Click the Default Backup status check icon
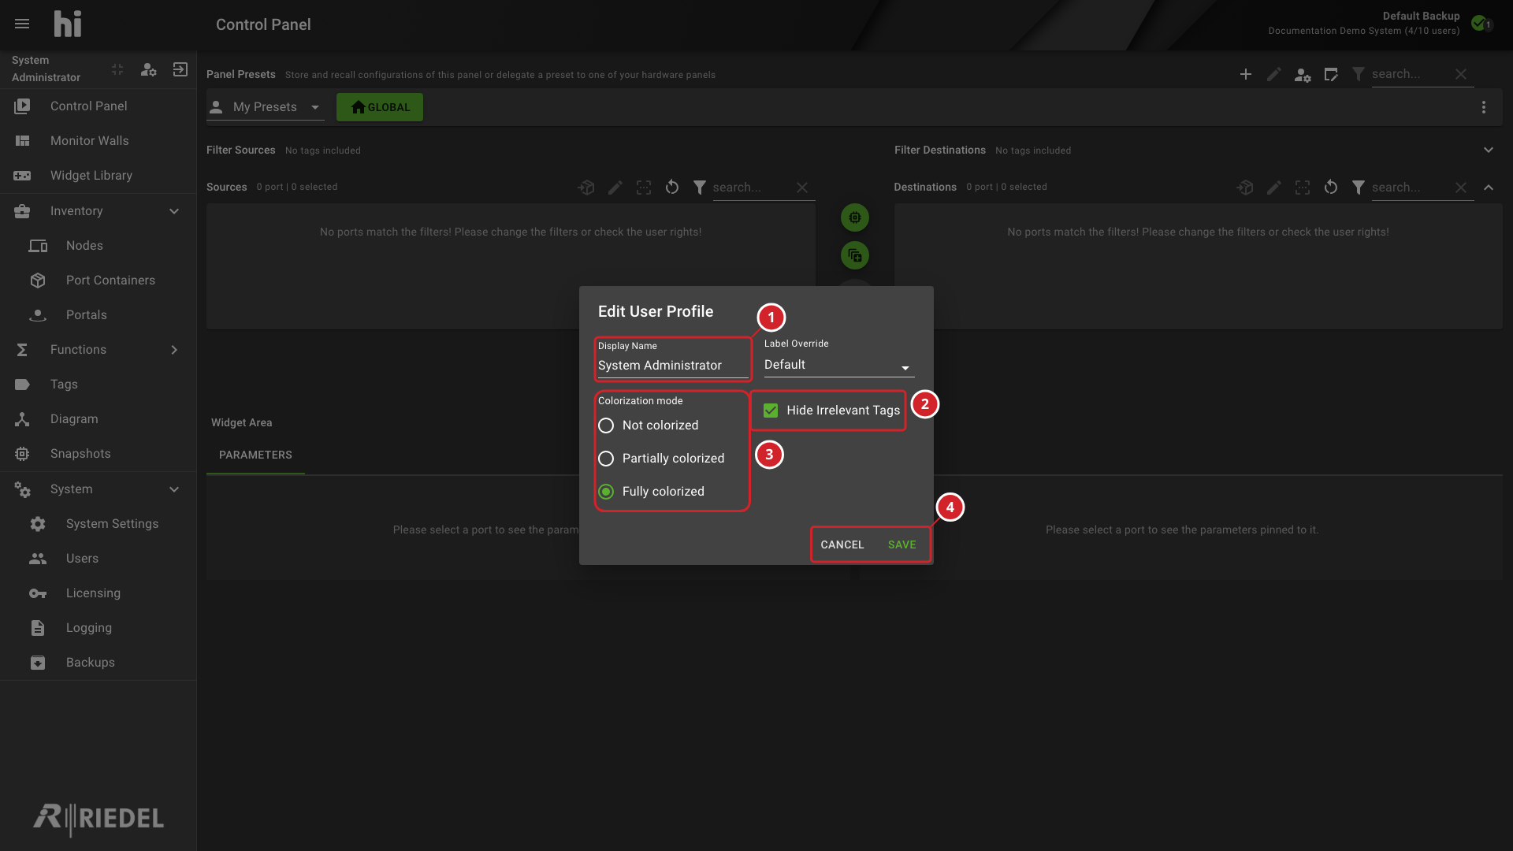The width and height of the screenshot is (1513, 851). 1480,23
